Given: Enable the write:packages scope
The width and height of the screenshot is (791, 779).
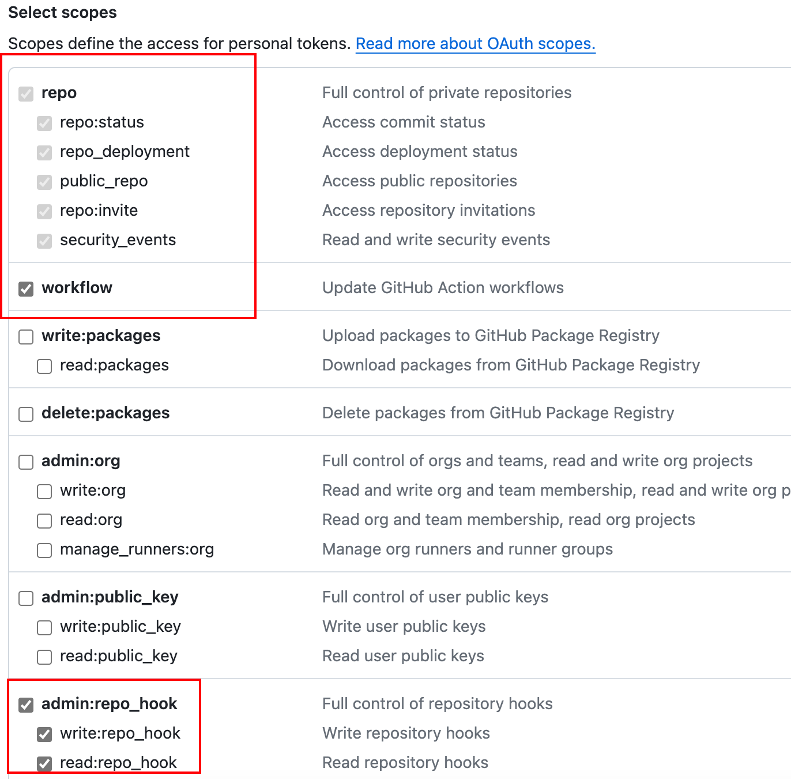Looking at the screenshot, I should [x=26, y=336].
